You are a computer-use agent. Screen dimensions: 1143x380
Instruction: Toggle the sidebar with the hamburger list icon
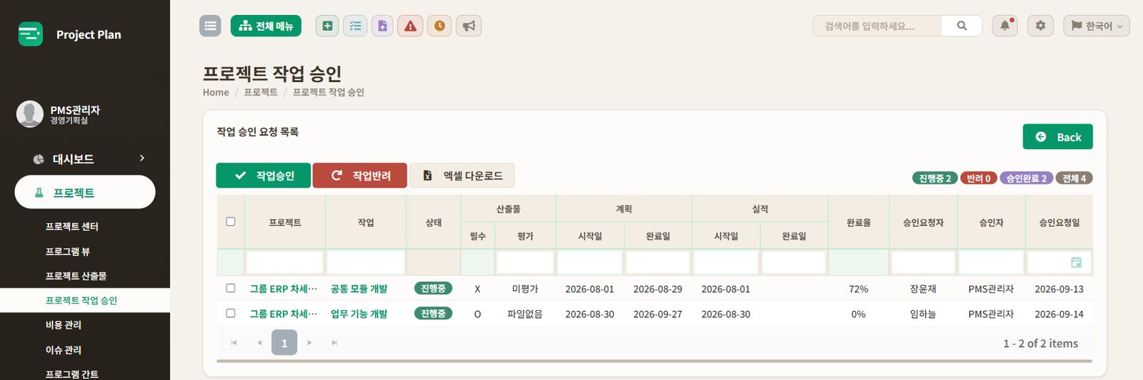pos(210,26)
